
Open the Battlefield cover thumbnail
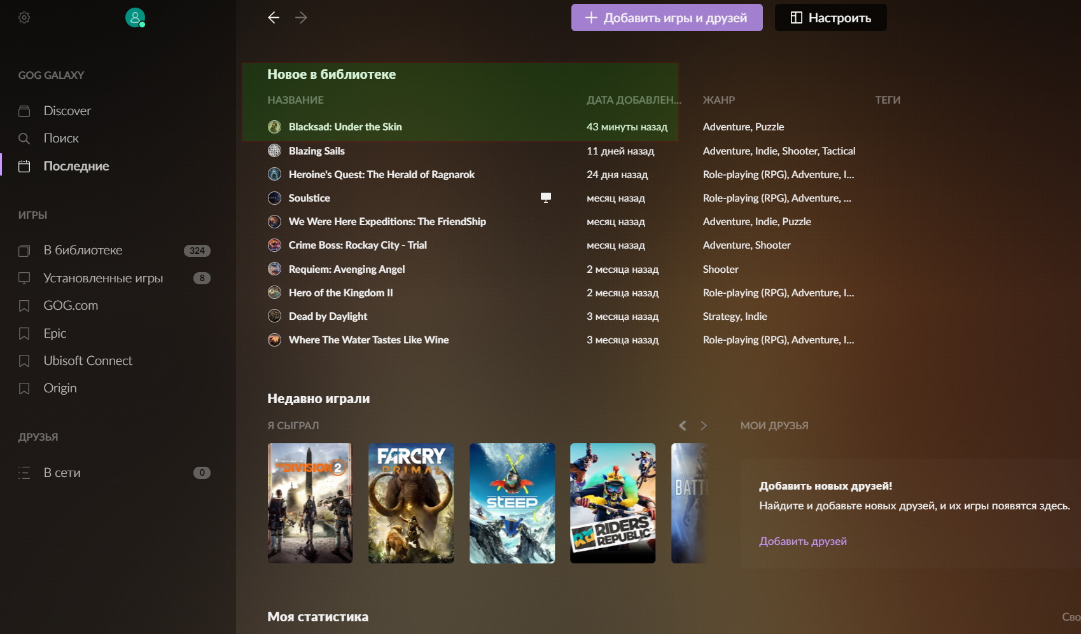point(690,503)
